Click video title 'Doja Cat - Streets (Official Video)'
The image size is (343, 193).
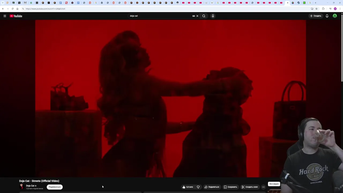coord(39,181)
